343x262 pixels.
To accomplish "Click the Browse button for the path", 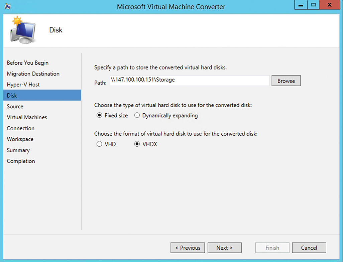I will (286, 81).
